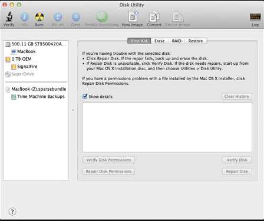The width and height of the screenshot is (264, 221).
Task: Minimize the Disk Utility window
Action: pyautogui.click(x=12, y=5)
